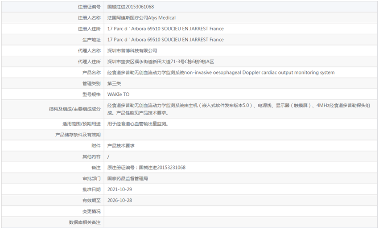Viewport: 379px width, 230px height.
Task: Click the 注册人名称 label
Action: pyautogui.click(x=89, y=18)
